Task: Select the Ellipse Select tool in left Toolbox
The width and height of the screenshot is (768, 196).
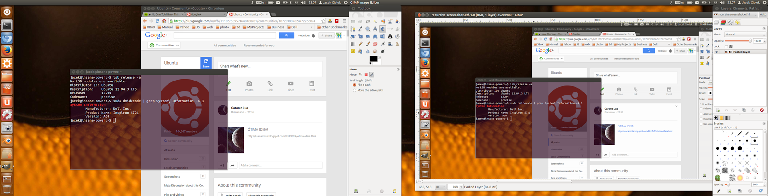Action: [360, 22]
